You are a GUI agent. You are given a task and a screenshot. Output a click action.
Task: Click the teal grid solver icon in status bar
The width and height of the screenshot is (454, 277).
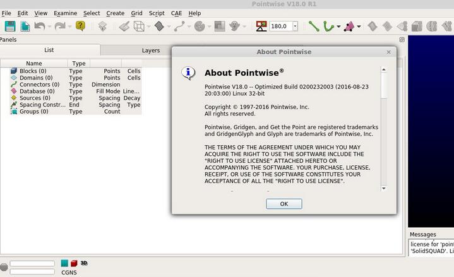(x=64, y=263)
